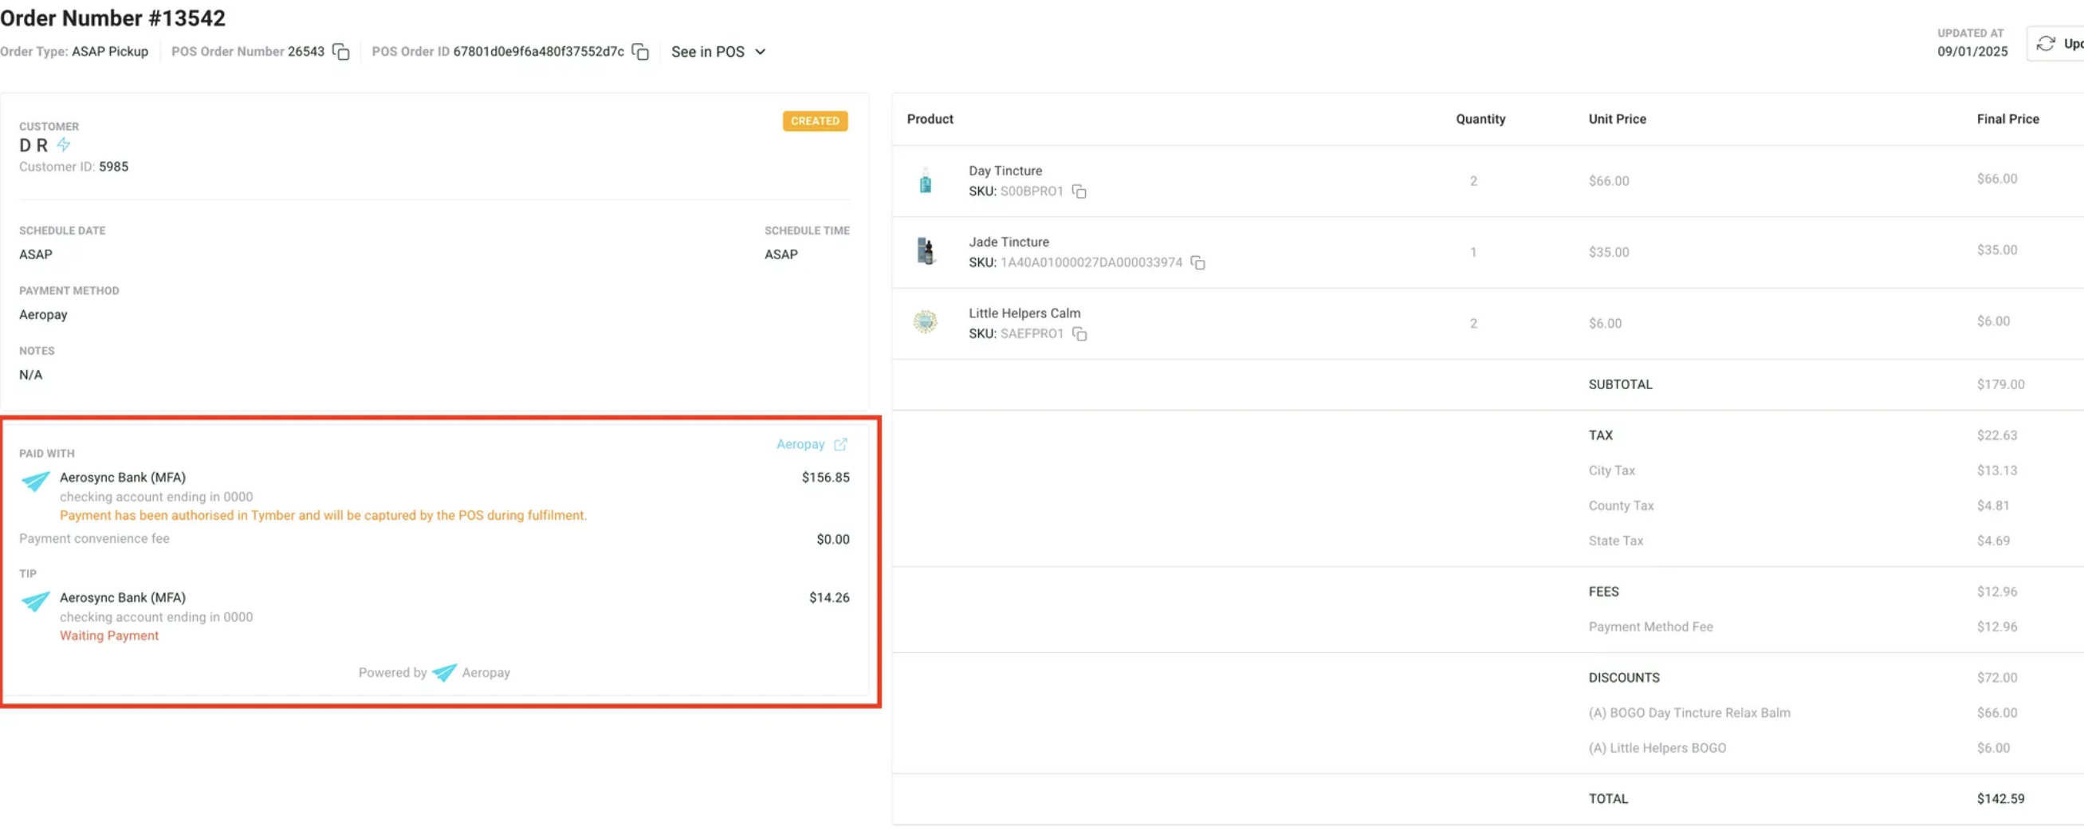2084x838 pixels.
Task: Click the SUBTOTAL amount $179.00
Action: click(2000, 385)
